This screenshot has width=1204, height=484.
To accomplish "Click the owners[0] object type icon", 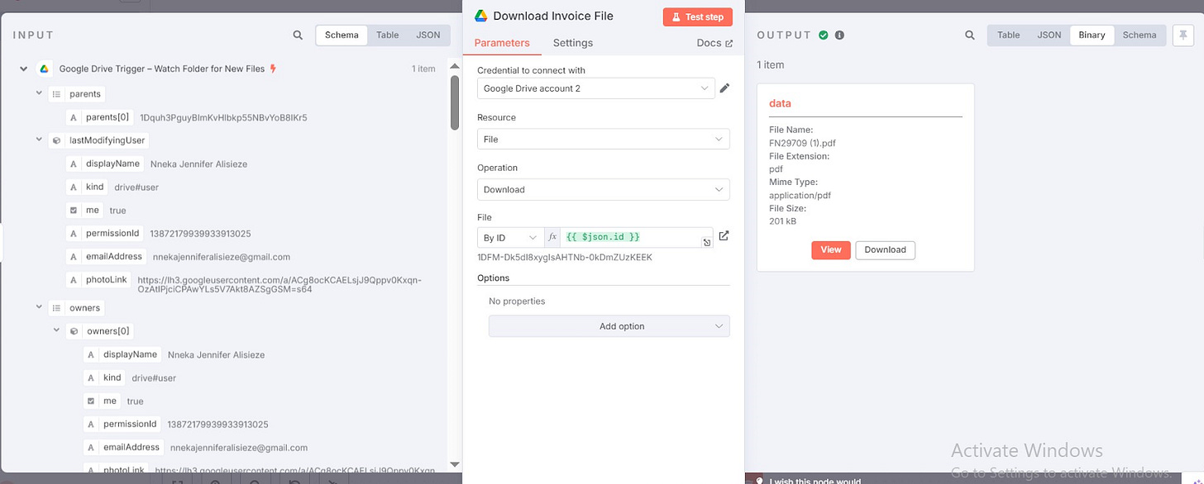I will tap(74, 331).
